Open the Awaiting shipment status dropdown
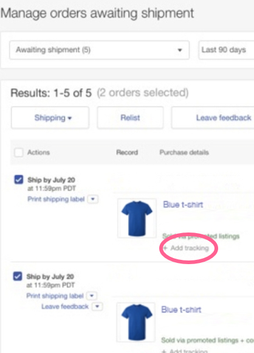254x353 pixels. [x=99, y=50]
